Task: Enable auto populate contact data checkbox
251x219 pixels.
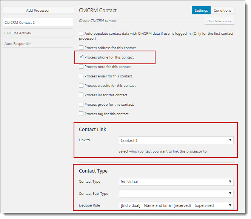Action: [81, 33]
